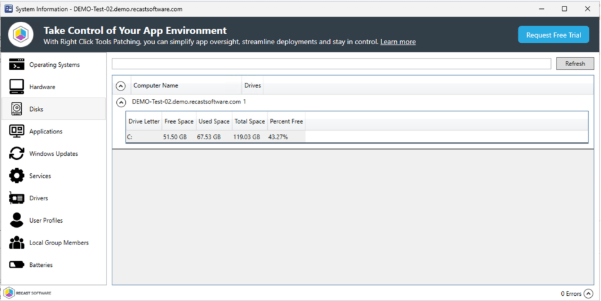Viewport: 601px width, 301px height.
Task: Click the Hardware monitor icon
Action: tap(17, 87)
